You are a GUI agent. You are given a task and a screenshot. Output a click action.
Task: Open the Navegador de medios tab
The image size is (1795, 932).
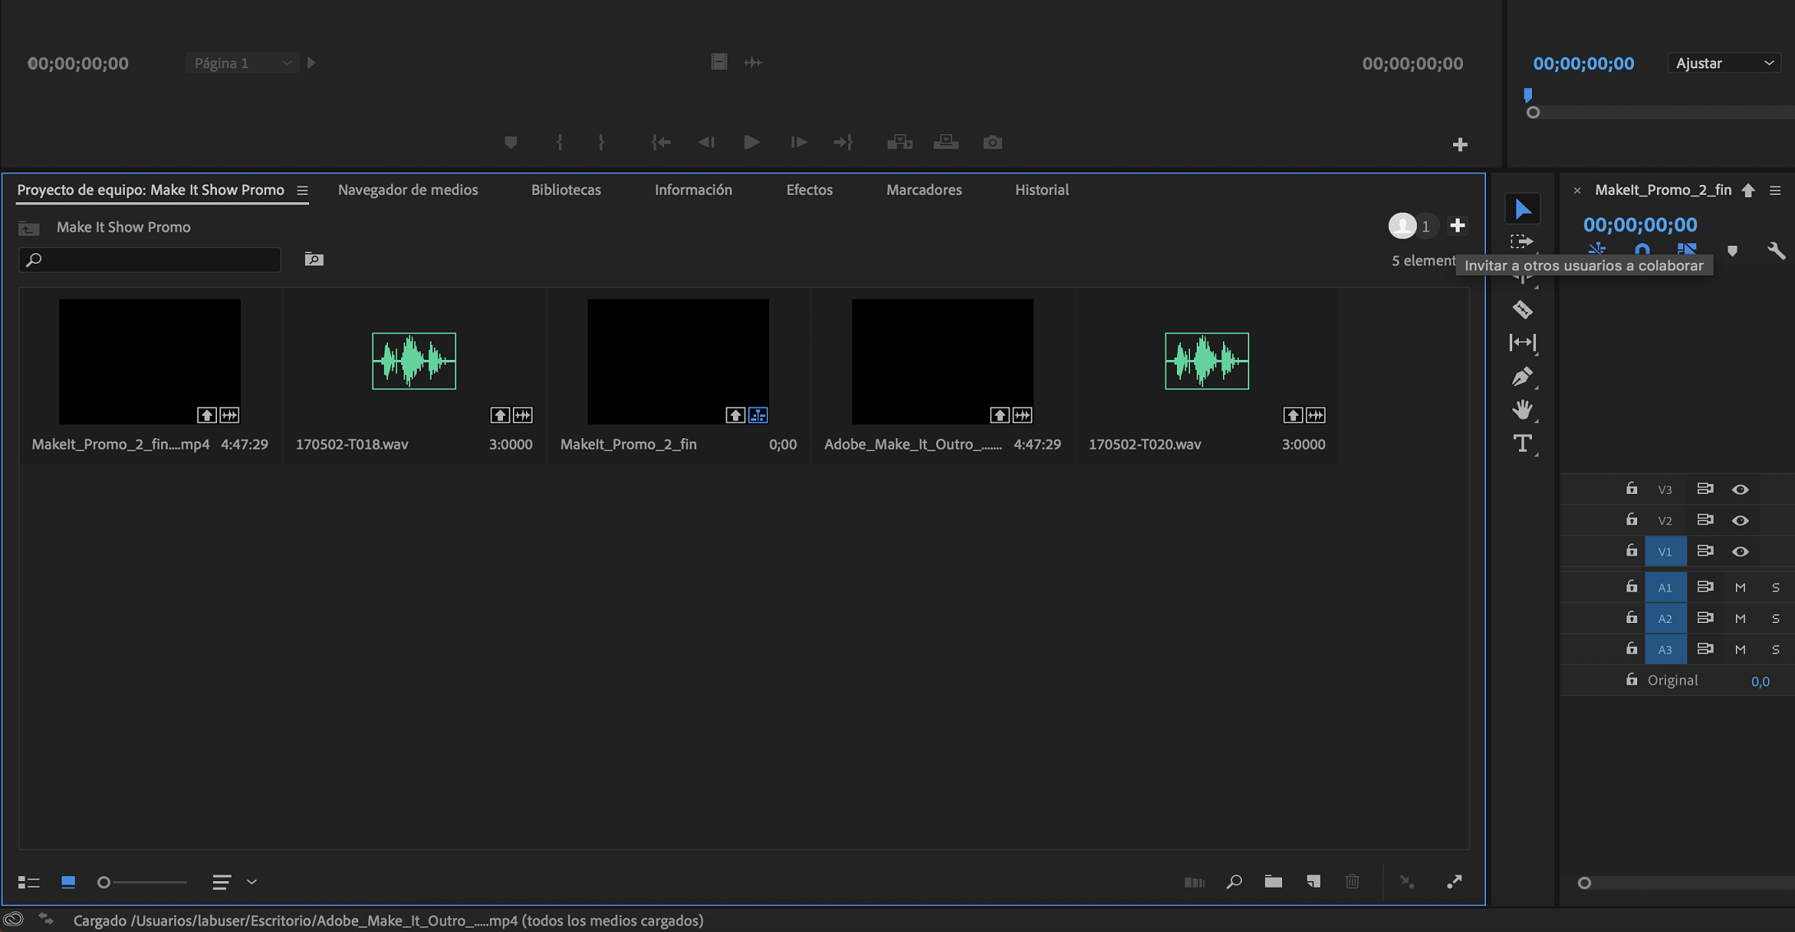(408, 190)
